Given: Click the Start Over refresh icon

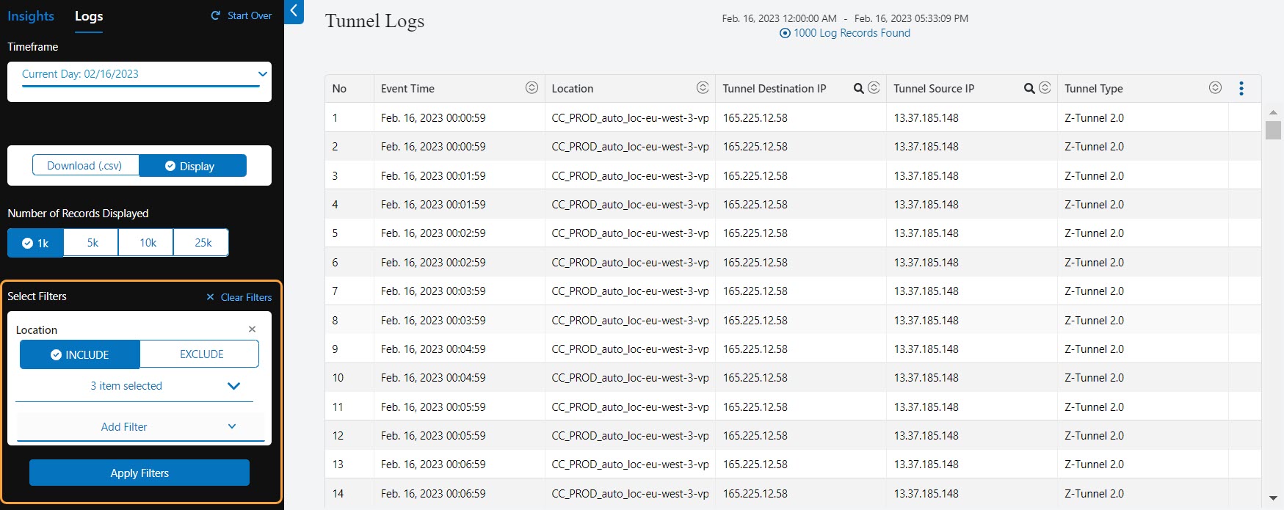Looking at the screenshot, I should [216, 15].
